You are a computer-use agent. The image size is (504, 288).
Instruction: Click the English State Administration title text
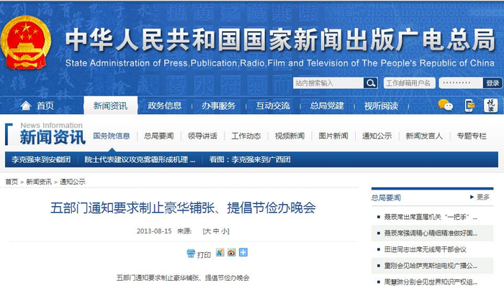pyautogui.click(x=279, y=63)
